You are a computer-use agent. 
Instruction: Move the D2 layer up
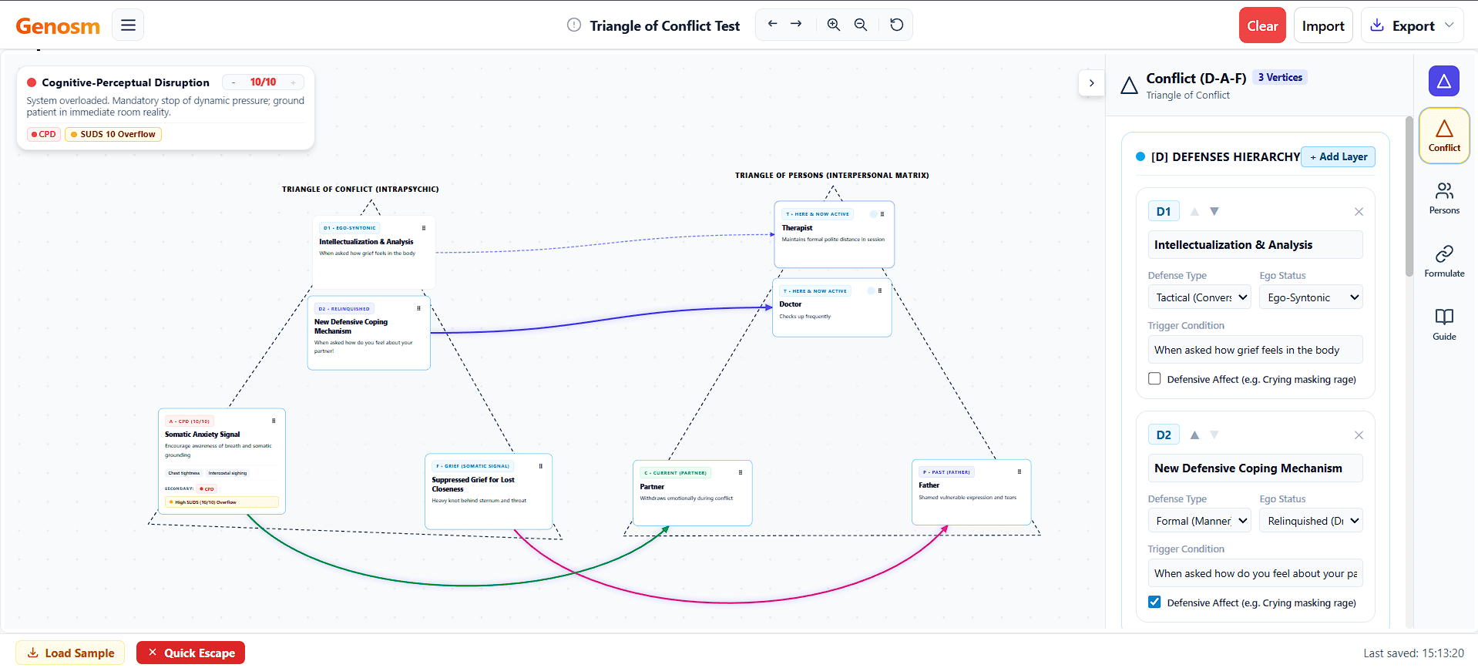coord(1194,435)
